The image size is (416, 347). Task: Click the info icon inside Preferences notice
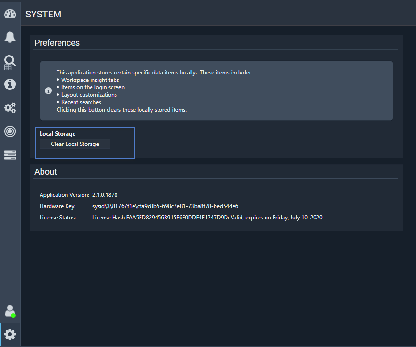[48, 90]
